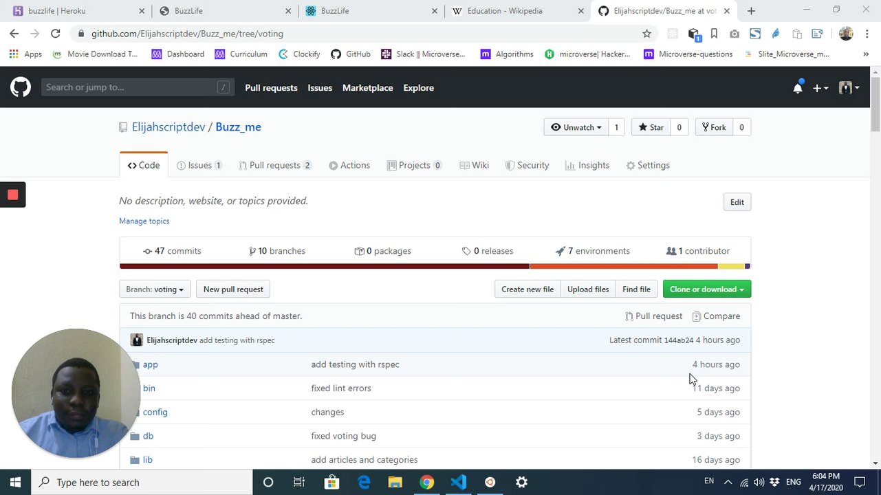Switch to the Issues repository tab

[x=199, y=165]
